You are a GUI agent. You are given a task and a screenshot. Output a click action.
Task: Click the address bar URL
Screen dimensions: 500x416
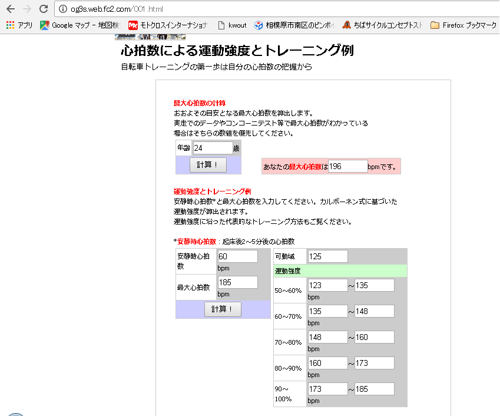(x=117, y=9)
